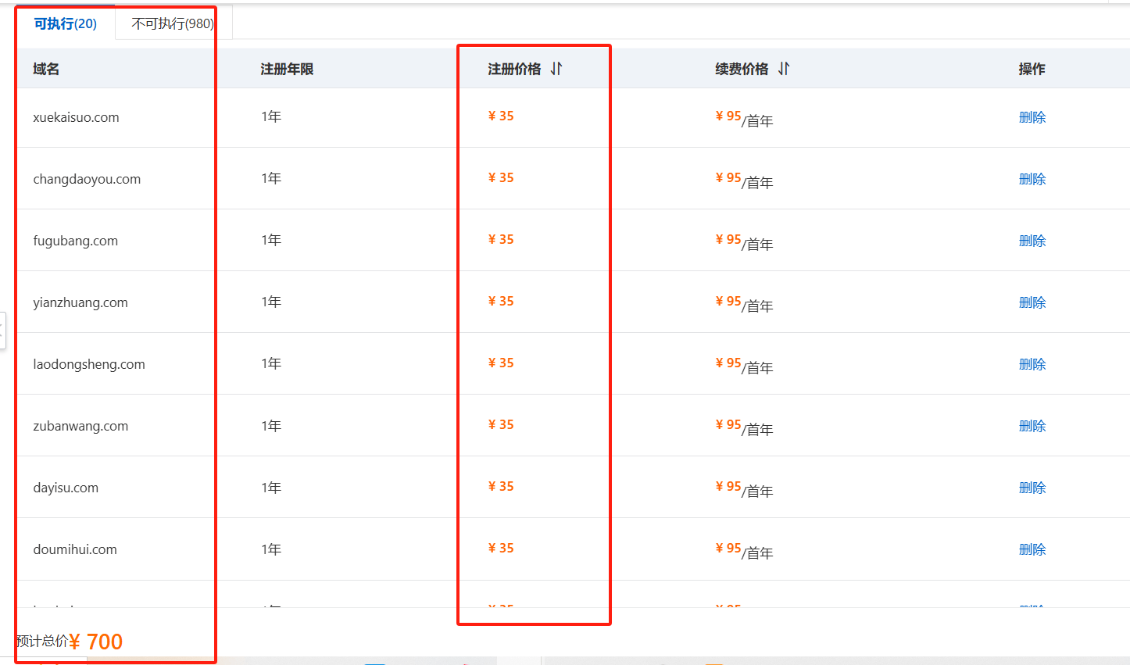The width and height of the screenshot is (1130, 665).
Task: Click the 1年 term for xuekaisuo.com
Action: point(271,116)
